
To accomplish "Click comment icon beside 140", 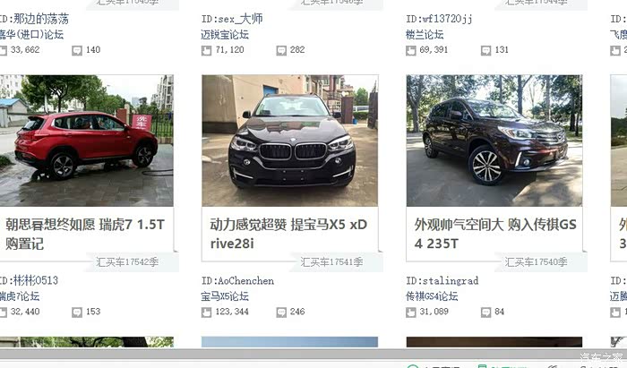I will click(77, 50).
